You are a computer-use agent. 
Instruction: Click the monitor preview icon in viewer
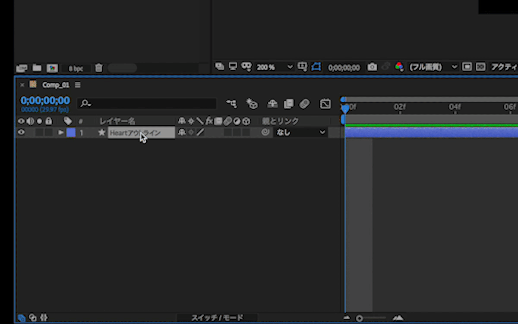(x=233, y=67)
